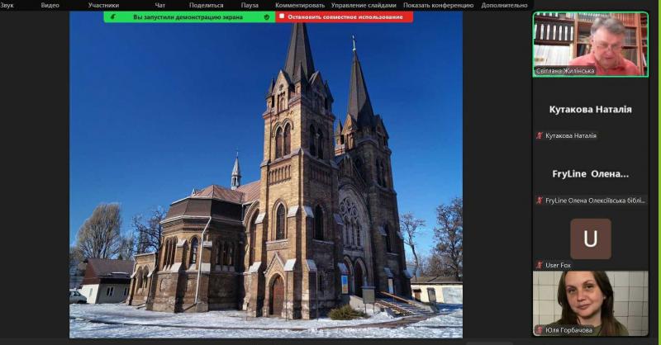Click muted microphone icon beside Юля Горбачова
Screen dimensions: 661x345
[x=539, y=330]
